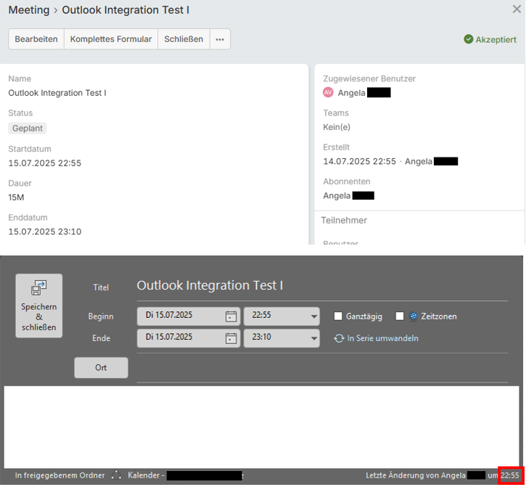The width and height of the screenshot is (526, 487).
Task: Click green Akzeptiert checkmark icon
Action: 468,39
